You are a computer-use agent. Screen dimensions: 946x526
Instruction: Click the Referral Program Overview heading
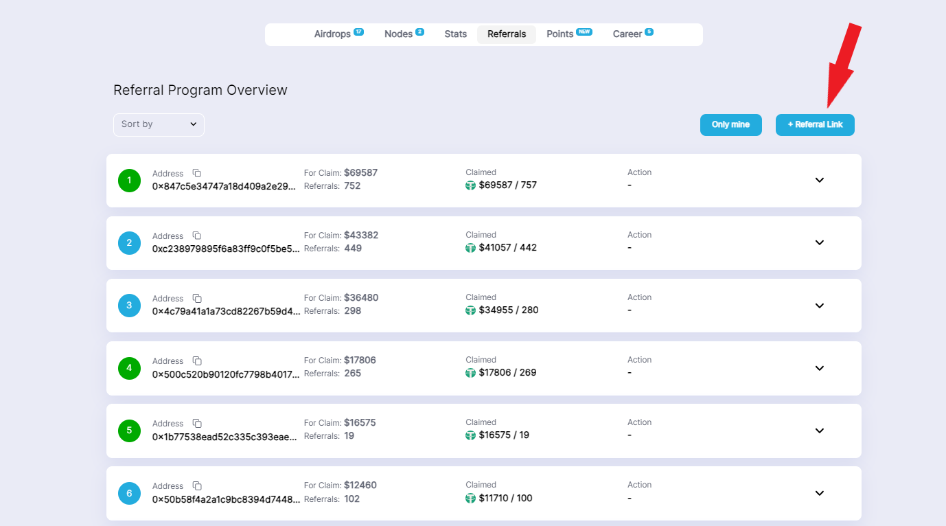[200, 90]
